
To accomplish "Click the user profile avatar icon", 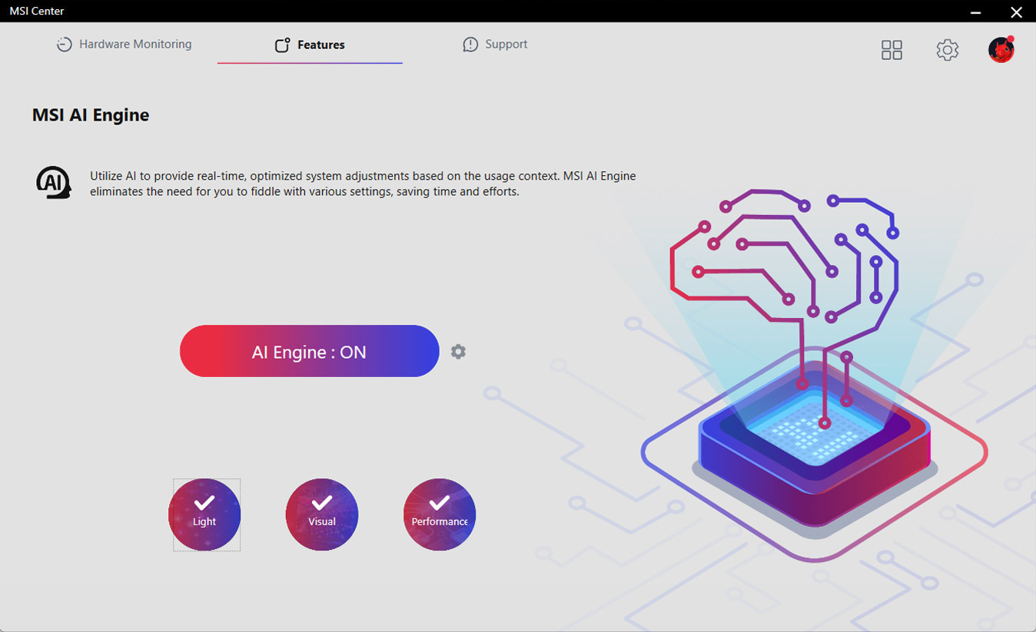I will (x=1001, y=49).
